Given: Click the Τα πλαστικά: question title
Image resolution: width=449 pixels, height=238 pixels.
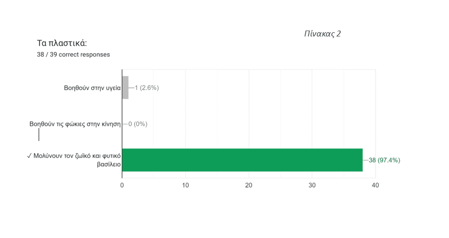Looking at the screenshot, I should (x=62, y=43).
